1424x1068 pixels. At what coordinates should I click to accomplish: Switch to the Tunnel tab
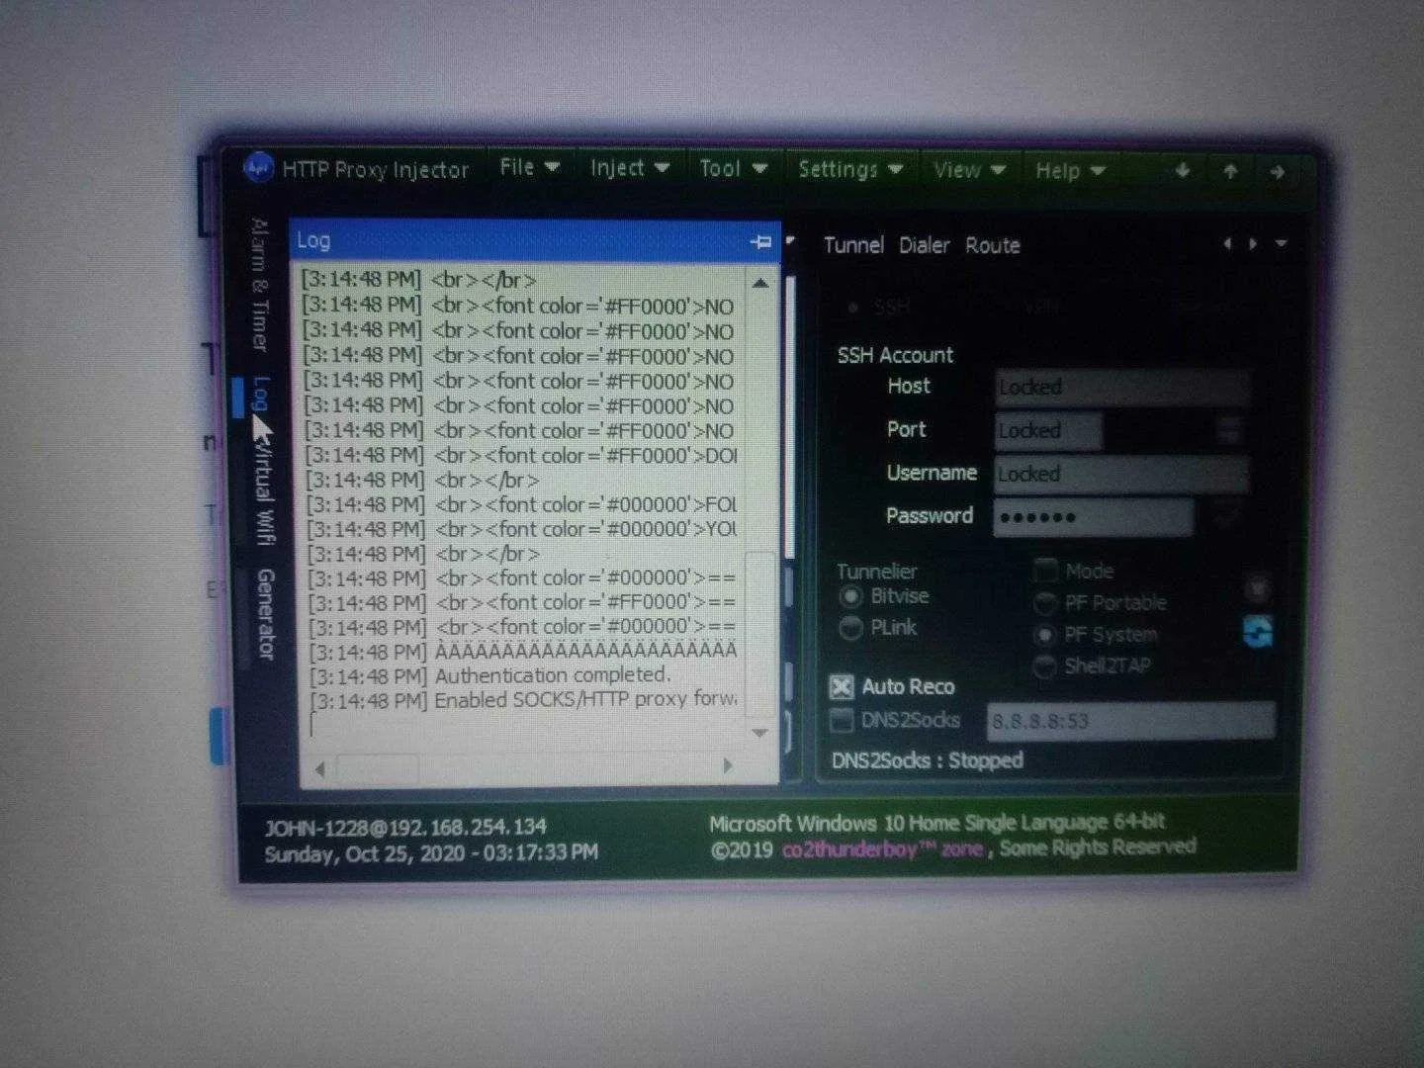tap(853, 245)
